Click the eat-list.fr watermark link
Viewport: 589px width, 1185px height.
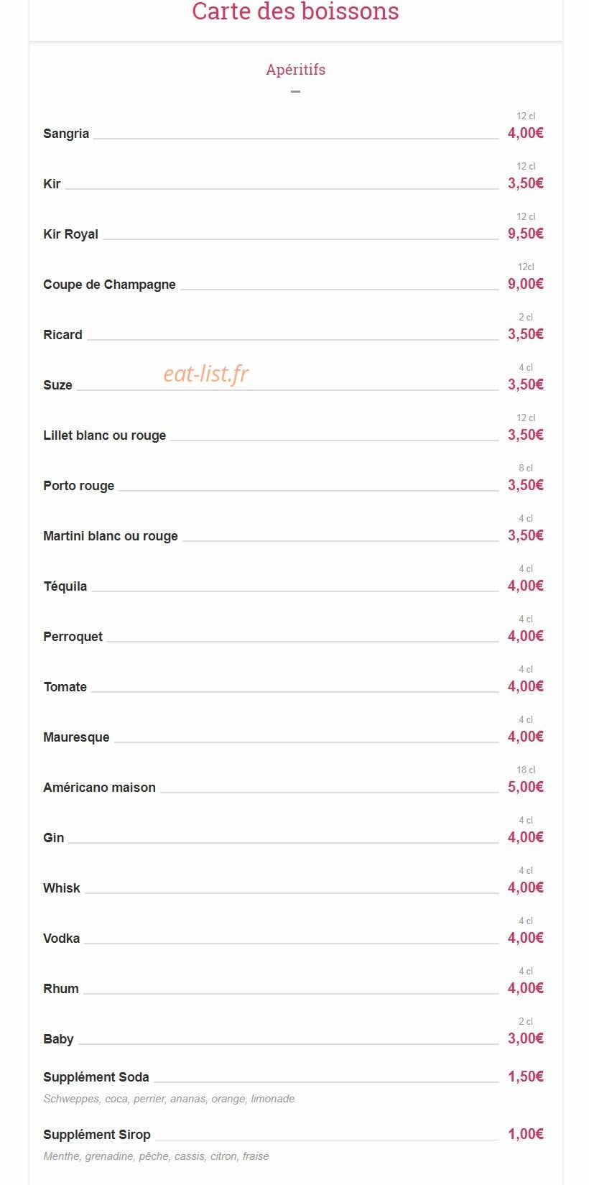(206, 374)
